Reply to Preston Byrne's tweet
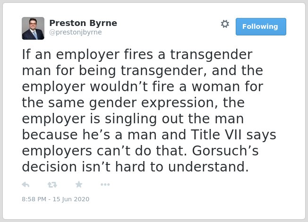The height and width of the screenshot is (222, 308). (26, 185)
